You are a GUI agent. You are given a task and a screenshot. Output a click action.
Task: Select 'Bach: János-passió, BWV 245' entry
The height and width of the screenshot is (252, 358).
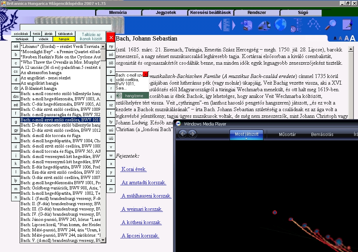(60, 219)
